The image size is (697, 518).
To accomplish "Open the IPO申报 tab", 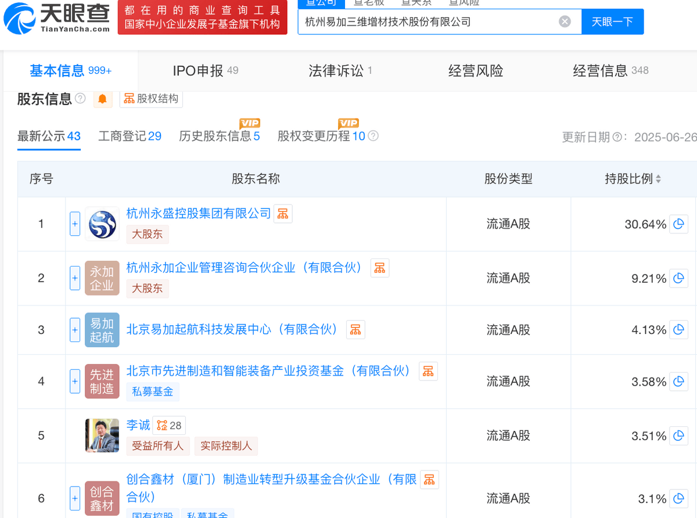I will [205, 71].
